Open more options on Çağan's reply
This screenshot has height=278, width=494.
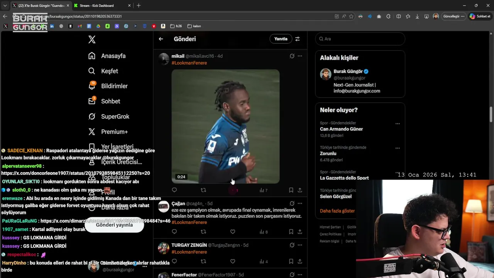pyautogui.click(x=300, y=203)
